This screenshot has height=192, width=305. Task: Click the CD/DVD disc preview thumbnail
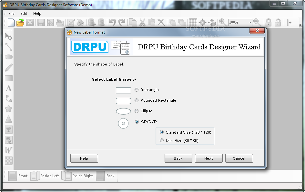click(123, 123)
